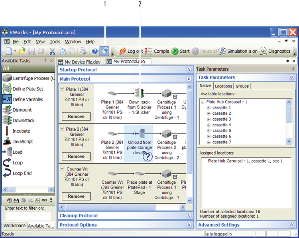The image size is (299, 238).
Task: Open Diagnostics from the toolbar
Action: 275,51
